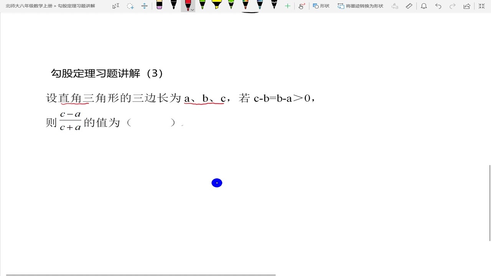Redo the last undone action
Image resolution: width=491 pixels, height=276 pixels.
453,6
